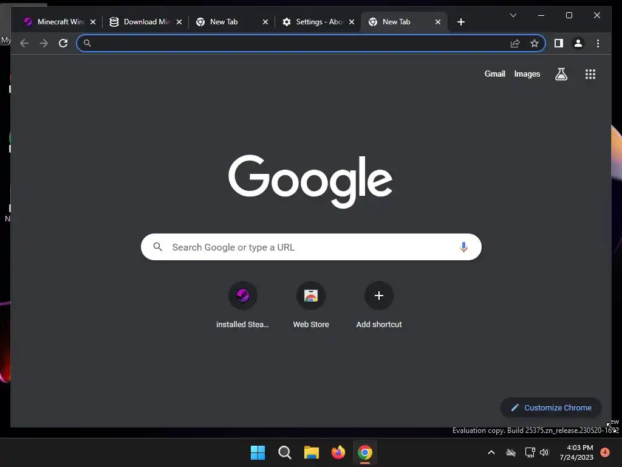Viewport: 622px width, 467px height.
Task: Launch Firefox from the taskbar
Action: pos(338,452)
